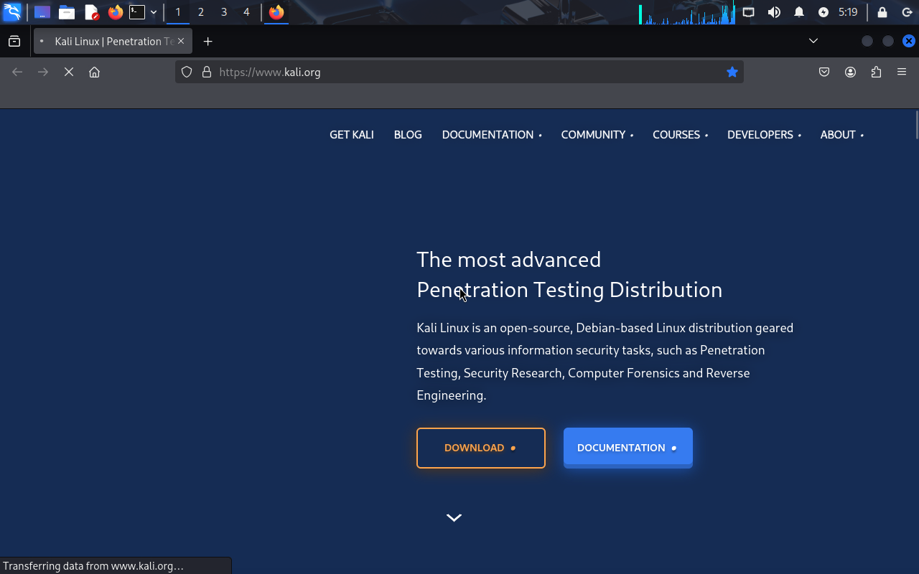The height and width of the screenshot is (574, 919).
Task: Toggle the bookmark star for this page
Action: (x=732, y=72)
